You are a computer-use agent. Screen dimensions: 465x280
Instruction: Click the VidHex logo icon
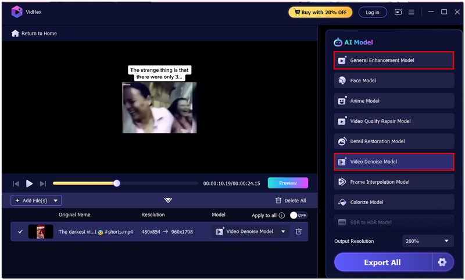[17, 12]
